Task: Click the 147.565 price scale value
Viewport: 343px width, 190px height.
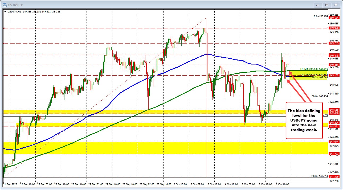Action: [x=334, y=163]
